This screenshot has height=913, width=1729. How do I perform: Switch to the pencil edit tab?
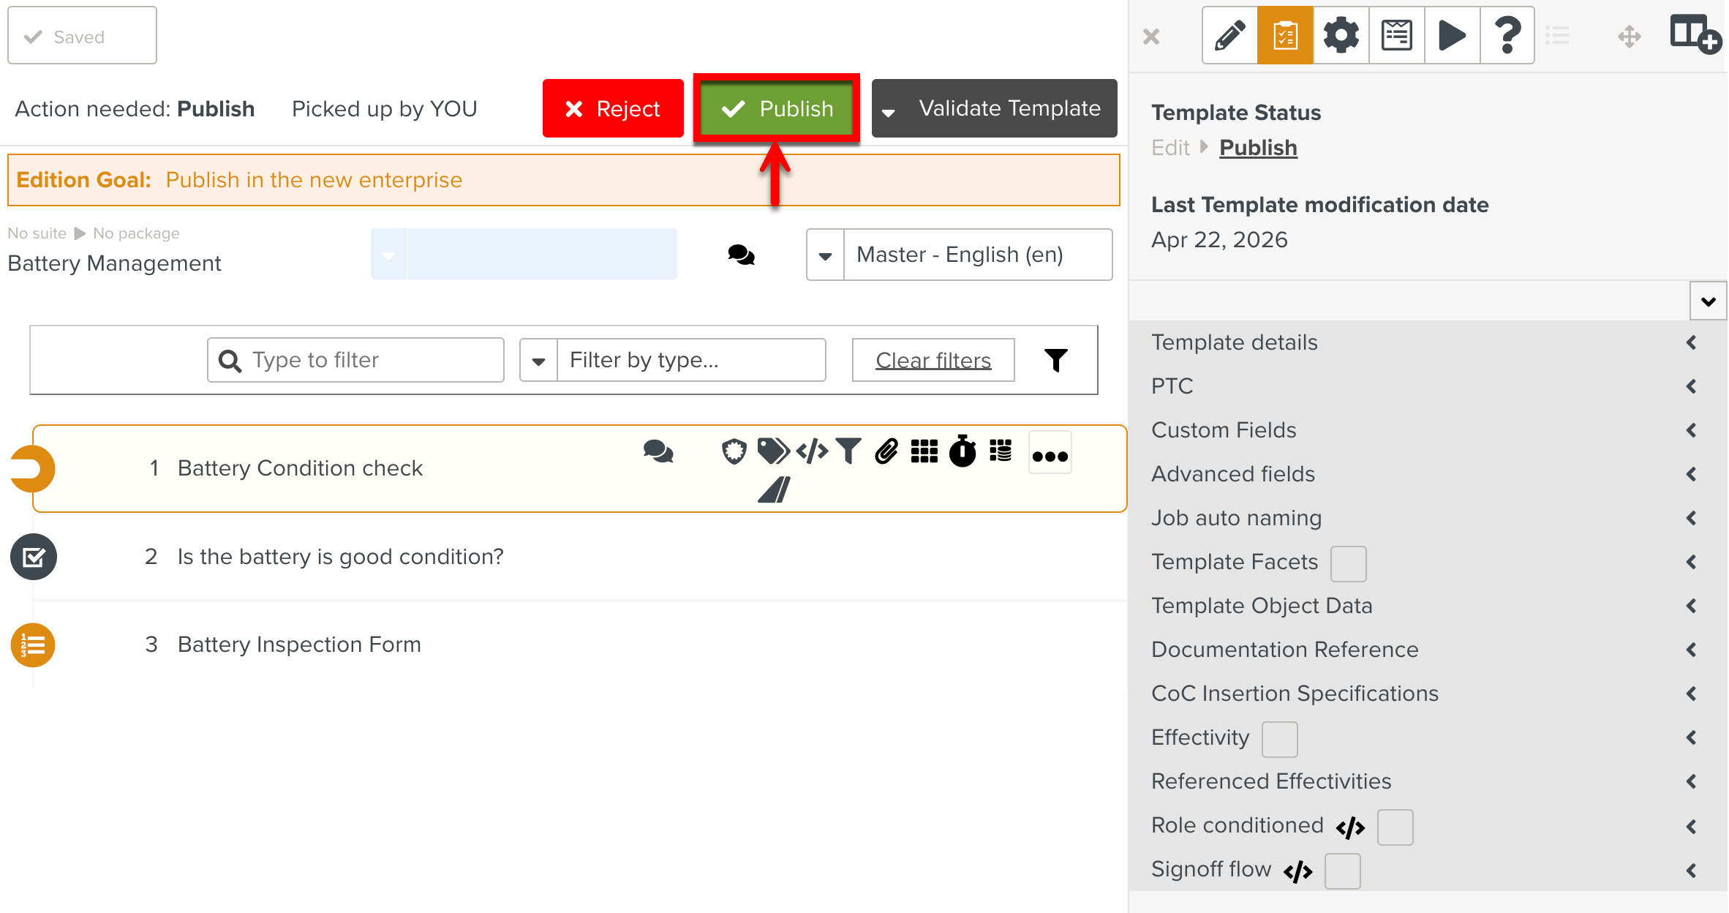click(x=1229, y=34)
